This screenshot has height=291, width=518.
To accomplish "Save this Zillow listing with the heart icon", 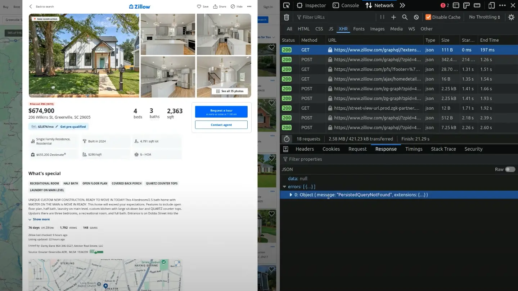I will [x=203, y=6].
